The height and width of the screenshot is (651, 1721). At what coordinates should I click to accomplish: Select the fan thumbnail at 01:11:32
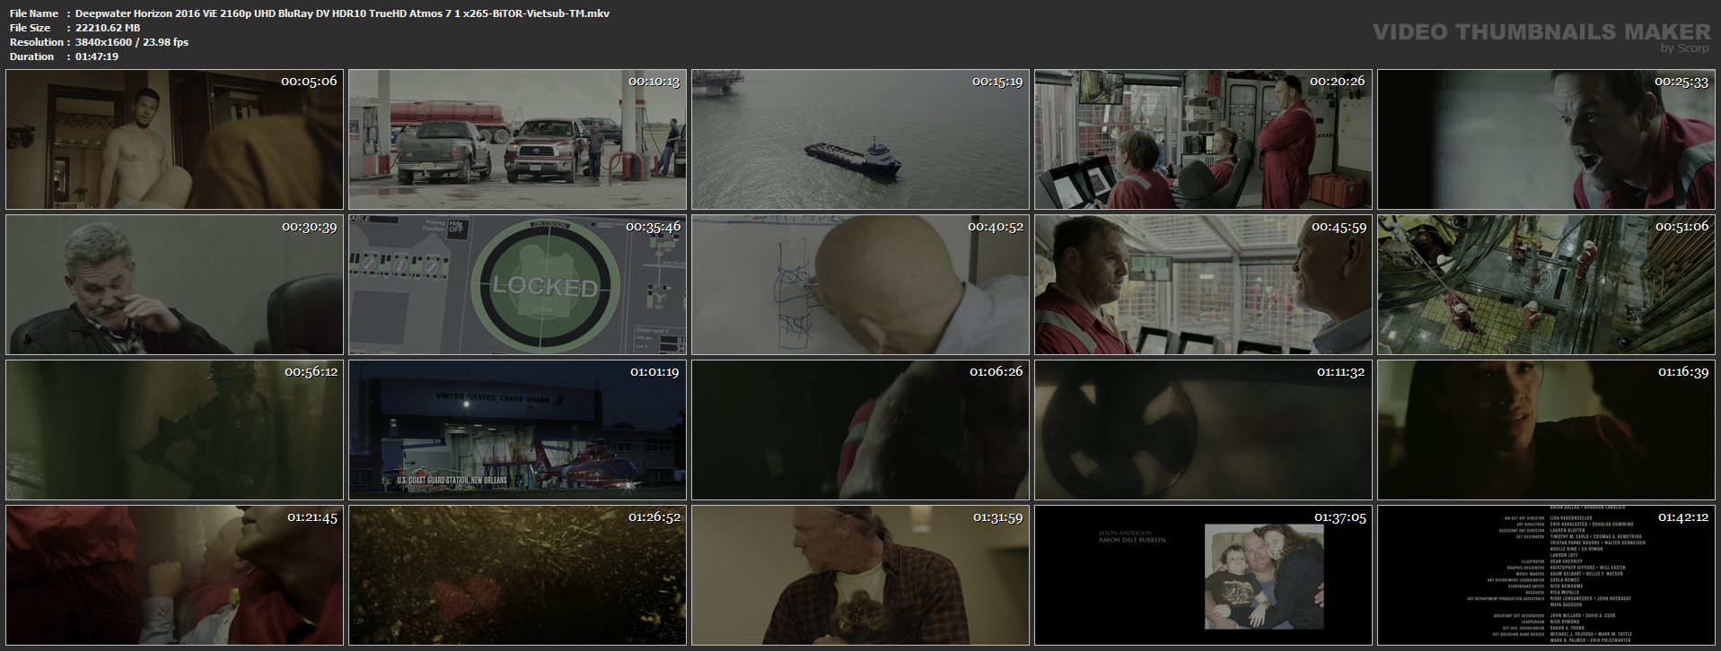point(1203,430)
